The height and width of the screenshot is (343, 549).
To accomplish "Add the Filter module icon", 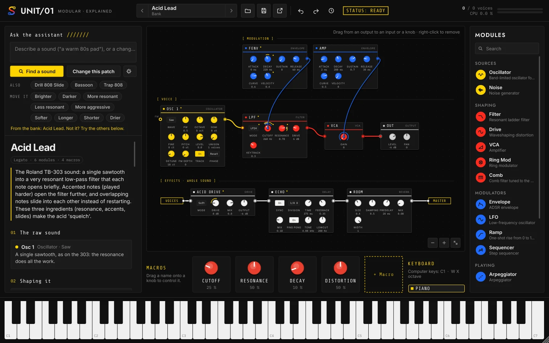I will [x=481, y=117].
